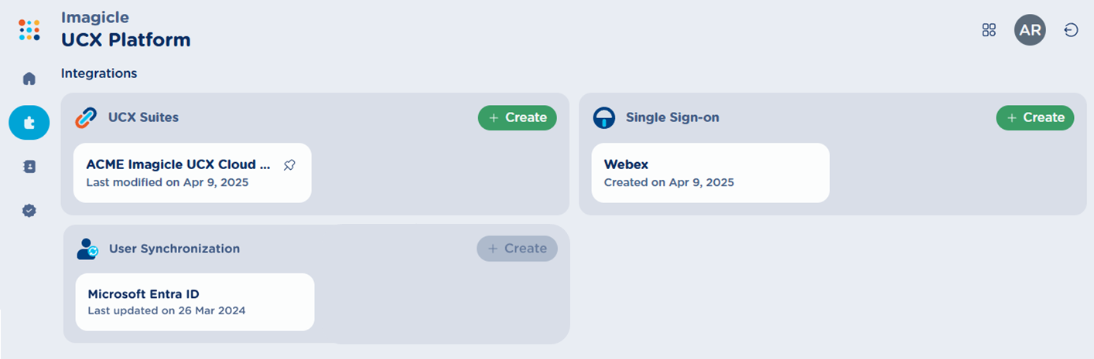1094x359 pixels.
Task: Go to Home in the sidebar
Action: click(x=29, y=79)
